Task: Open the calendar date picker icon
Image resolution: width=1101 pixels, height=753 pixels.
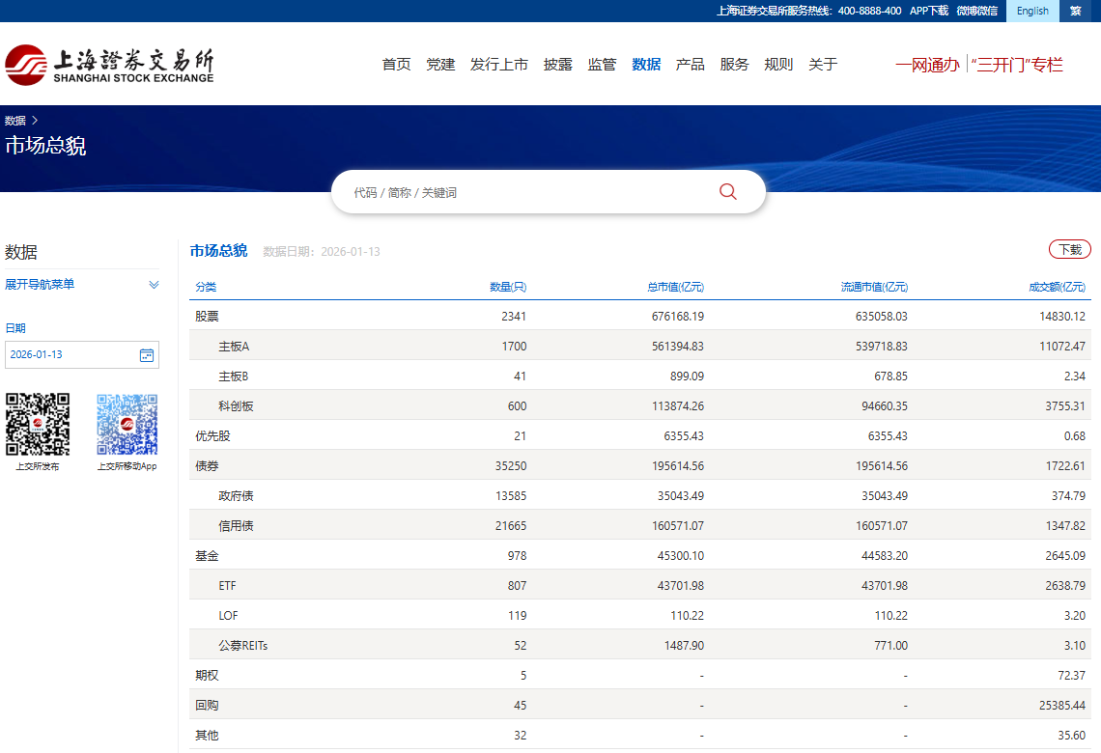Action: pyautogui.click(x=147, y=355)
